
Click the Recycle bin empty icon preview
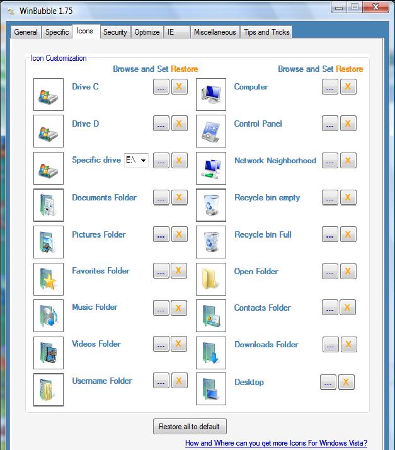[211, 205]
